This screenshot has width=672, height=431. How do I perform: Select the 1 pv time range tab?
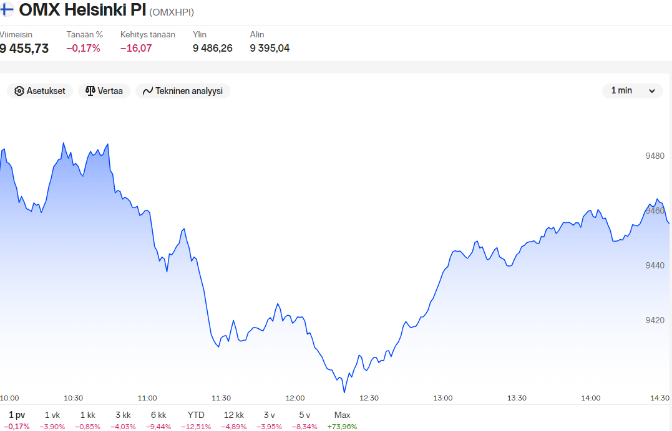17,420
